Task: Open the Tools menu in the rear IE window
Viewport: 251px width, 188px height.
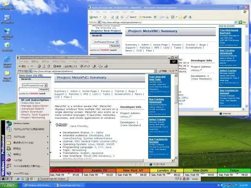Action: click(x=125, y=12)
